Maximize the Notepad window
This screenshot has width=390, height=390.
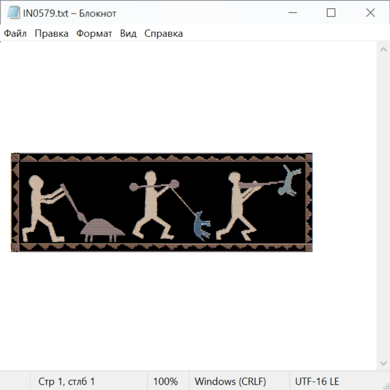point(331,13)
